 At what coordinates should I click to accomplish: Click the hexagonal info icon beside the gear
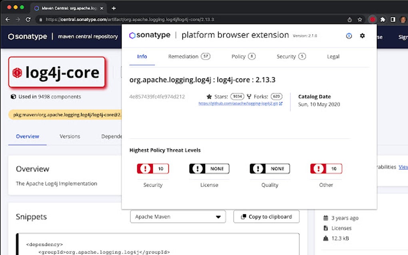[349, 36]
